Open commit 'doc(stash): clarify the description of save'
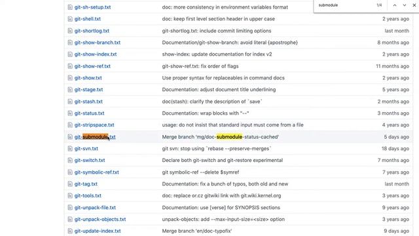The width and height of the screenshot is (419, 236). click(x=212, y=102)
